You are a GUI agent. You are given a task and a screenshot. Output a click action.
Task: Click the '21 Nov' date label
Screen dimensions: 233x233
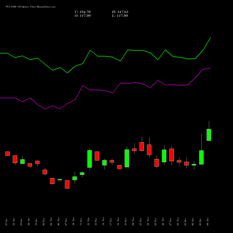click(x=141, y=222)
